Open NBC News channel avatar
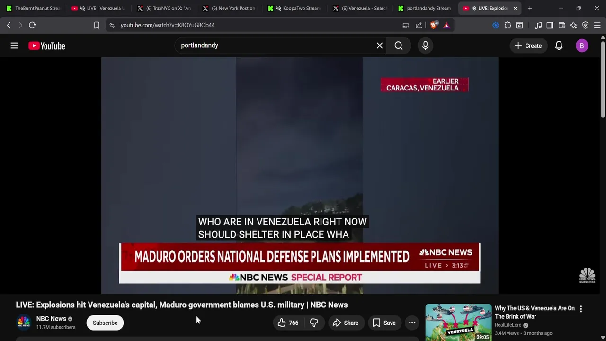This screenshot has width=606, height=341. tap(24, 323)
